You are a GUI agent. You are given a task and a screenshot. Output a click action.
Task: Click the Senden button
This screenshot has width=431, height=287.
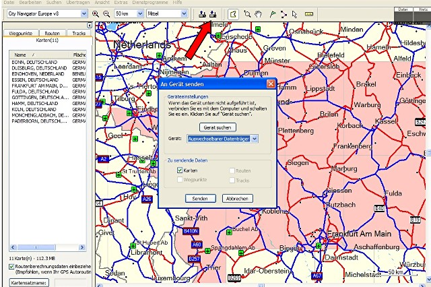200,199
